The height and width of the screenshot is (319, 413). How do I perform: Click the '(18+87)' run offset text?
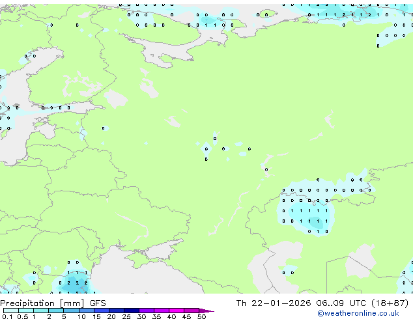point(390,303)
